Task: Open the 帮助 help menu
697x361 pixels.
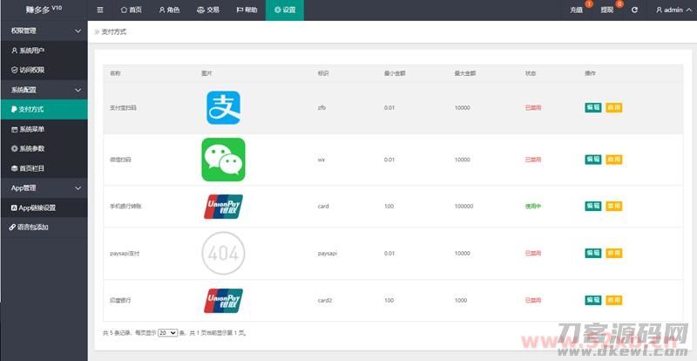Action: point(247,10)
